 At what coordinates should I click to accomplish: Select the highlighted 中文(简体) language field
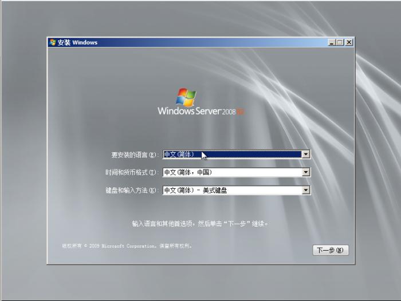pos(232,155)
